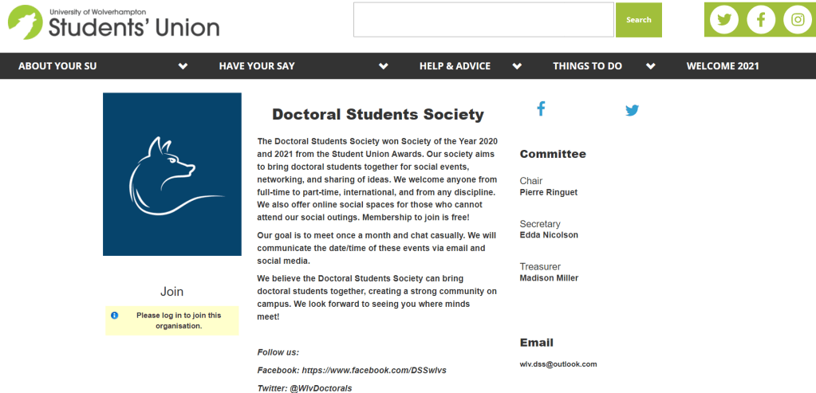816x393 pixels.
Task: Open the Welcome 2021 menu item
Action: (x=723, y=66)
